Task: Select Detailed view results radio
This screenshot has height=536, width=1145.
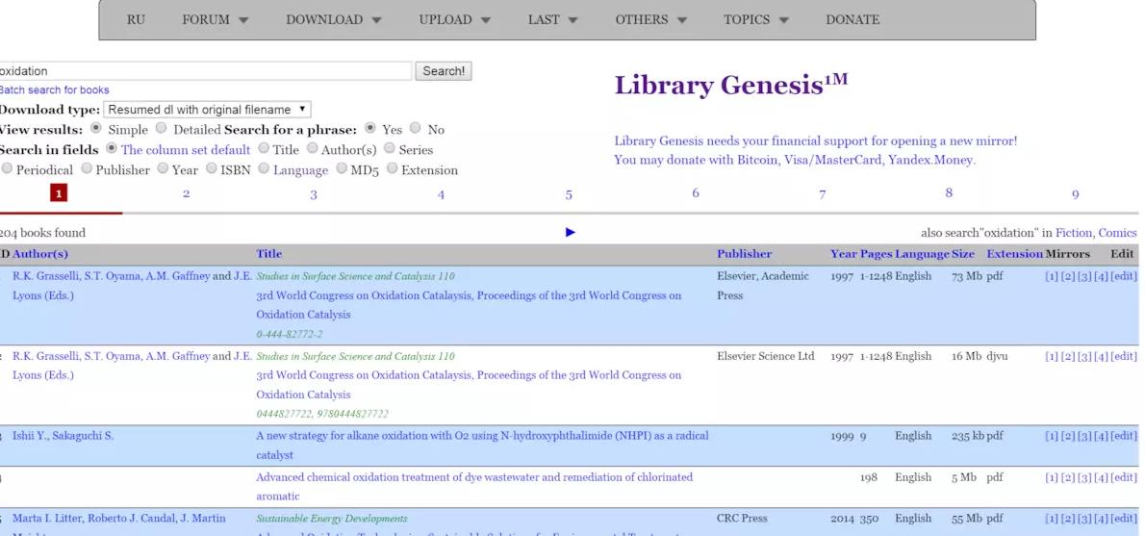Action: (162, 128)
